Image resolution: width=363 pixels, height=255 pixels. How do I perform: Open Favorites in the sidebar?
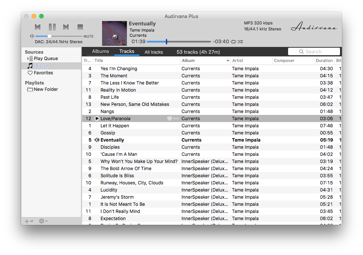pos(43,73)
